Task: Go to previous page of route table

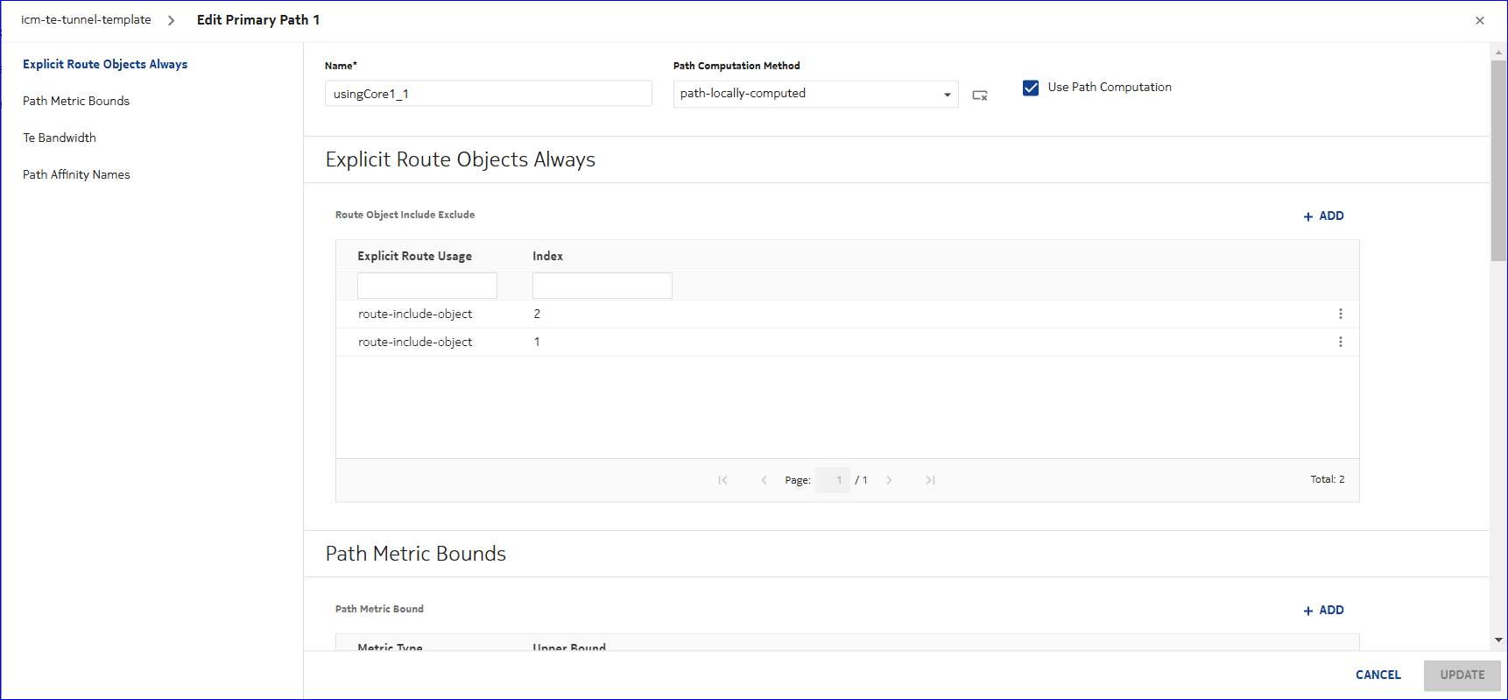Action: (x=764, y=480)
